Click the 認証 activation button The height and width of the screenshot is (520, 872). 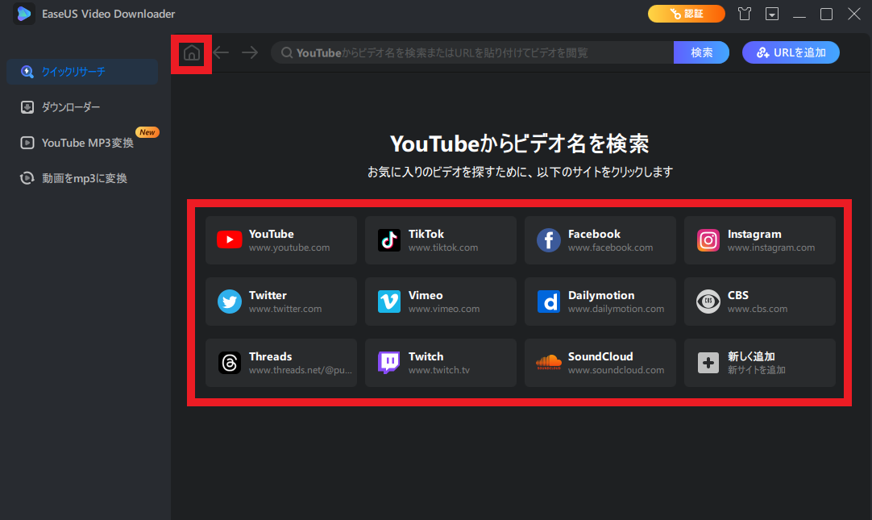(687, 14)
